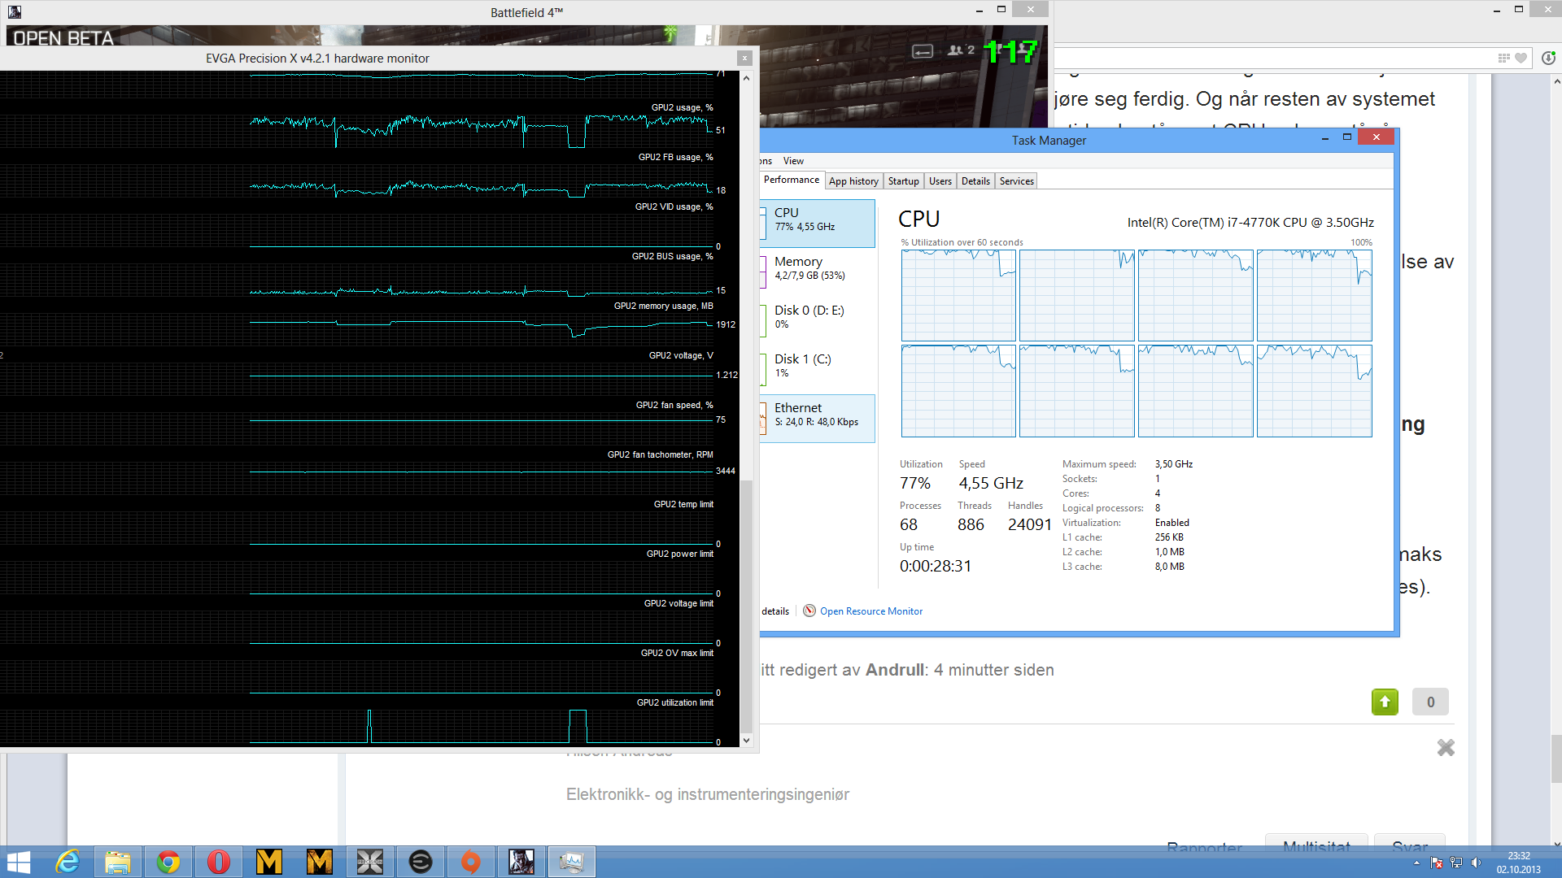Click the Resource Monitor gauge icon
Screen dimensions: 1562x878
[x=809, y=611]
